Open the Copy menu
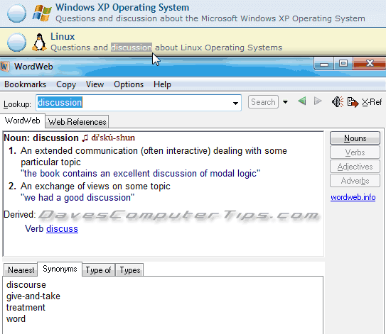This screenshot has width=386, height=334. (x=66, y=84)
